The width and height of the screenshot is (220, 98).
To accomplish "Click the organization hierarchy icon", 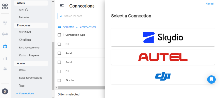I will click(x=5, y=46).
